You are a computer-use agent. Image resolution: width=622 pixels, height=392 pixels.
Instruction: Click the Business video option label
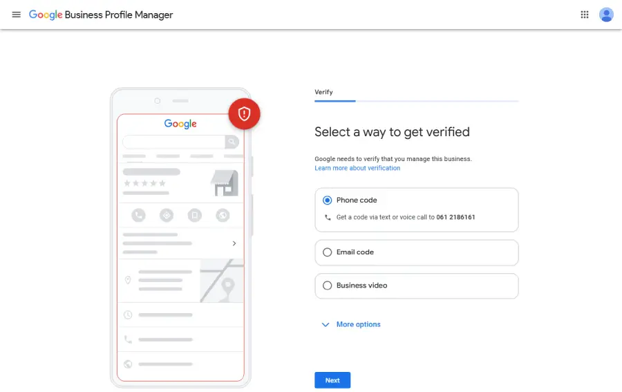coord(361,286)
